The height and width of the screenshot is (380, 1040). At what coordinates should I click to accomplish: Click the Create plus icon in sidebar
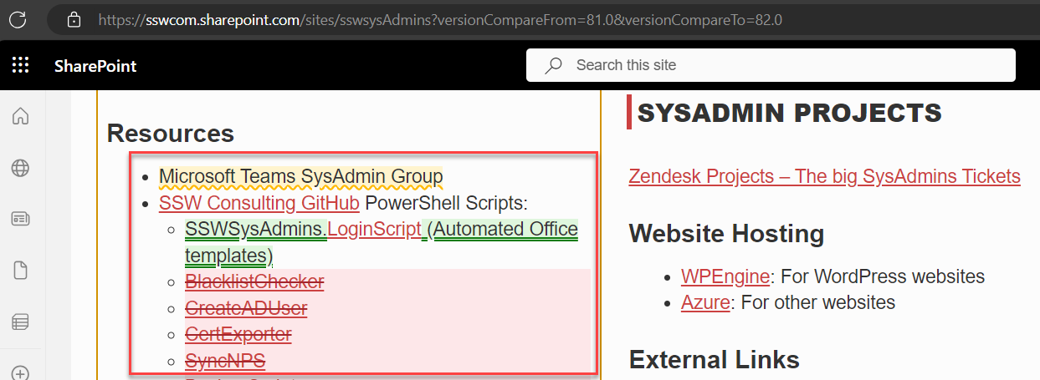click(21, 372)
